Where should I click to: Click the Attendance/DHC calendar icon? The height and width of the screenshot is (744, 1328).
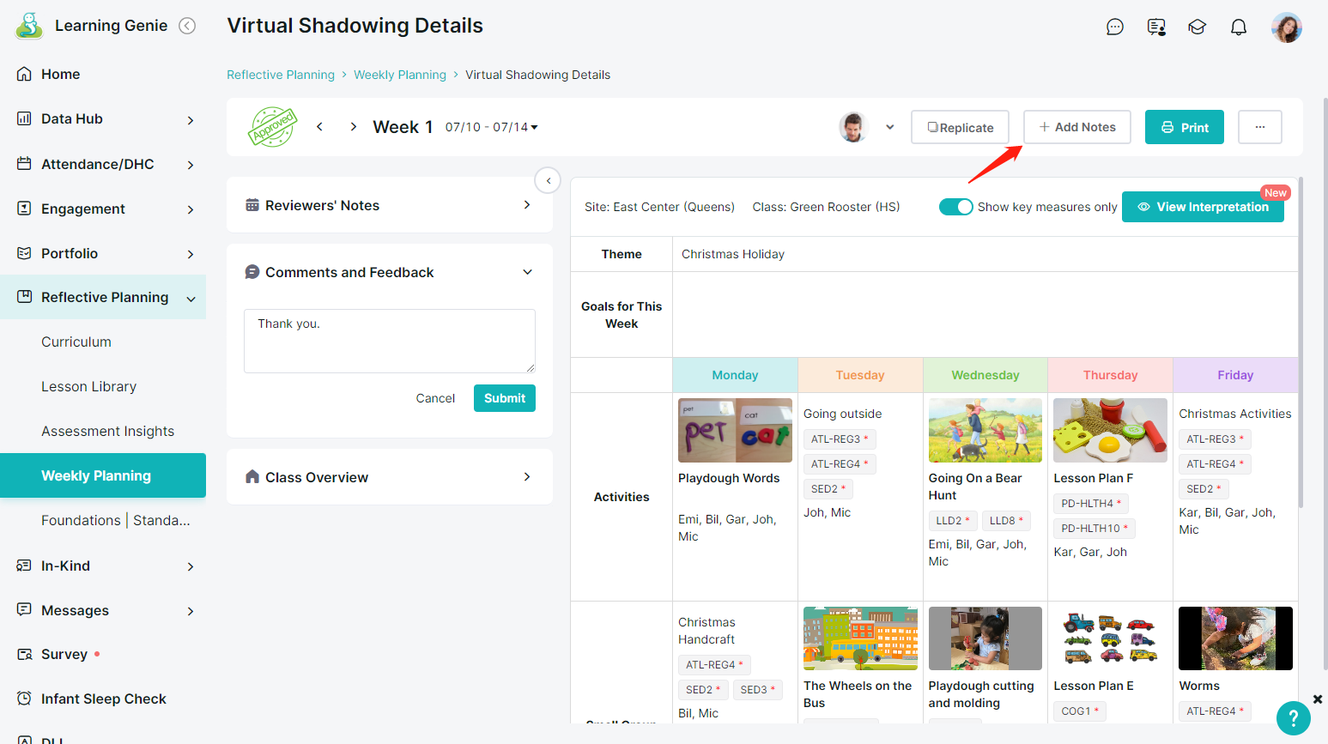[x=25, y=163]
